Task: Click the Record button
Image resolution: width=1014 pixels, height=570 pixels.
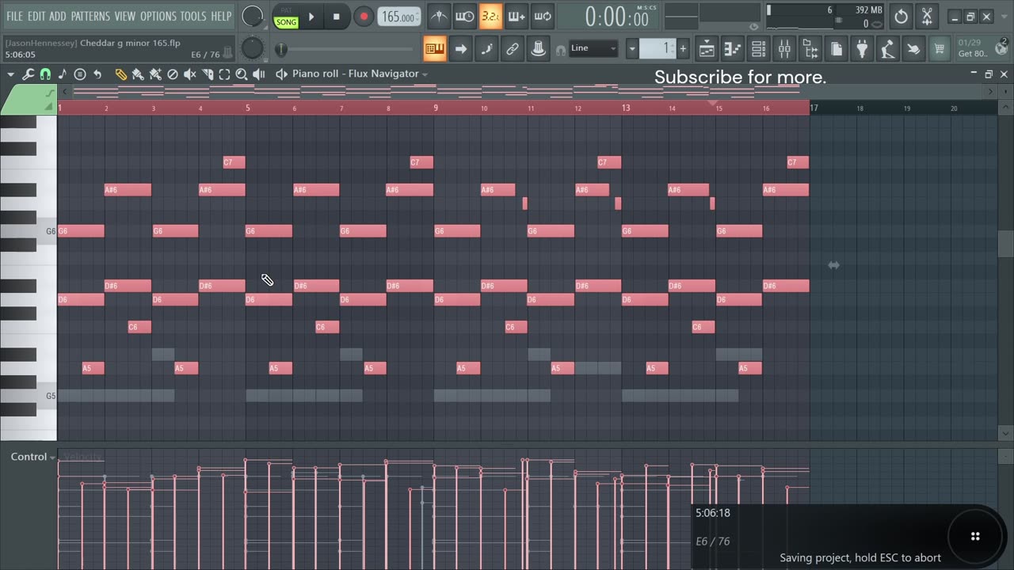Action: [x=364, y=16]
